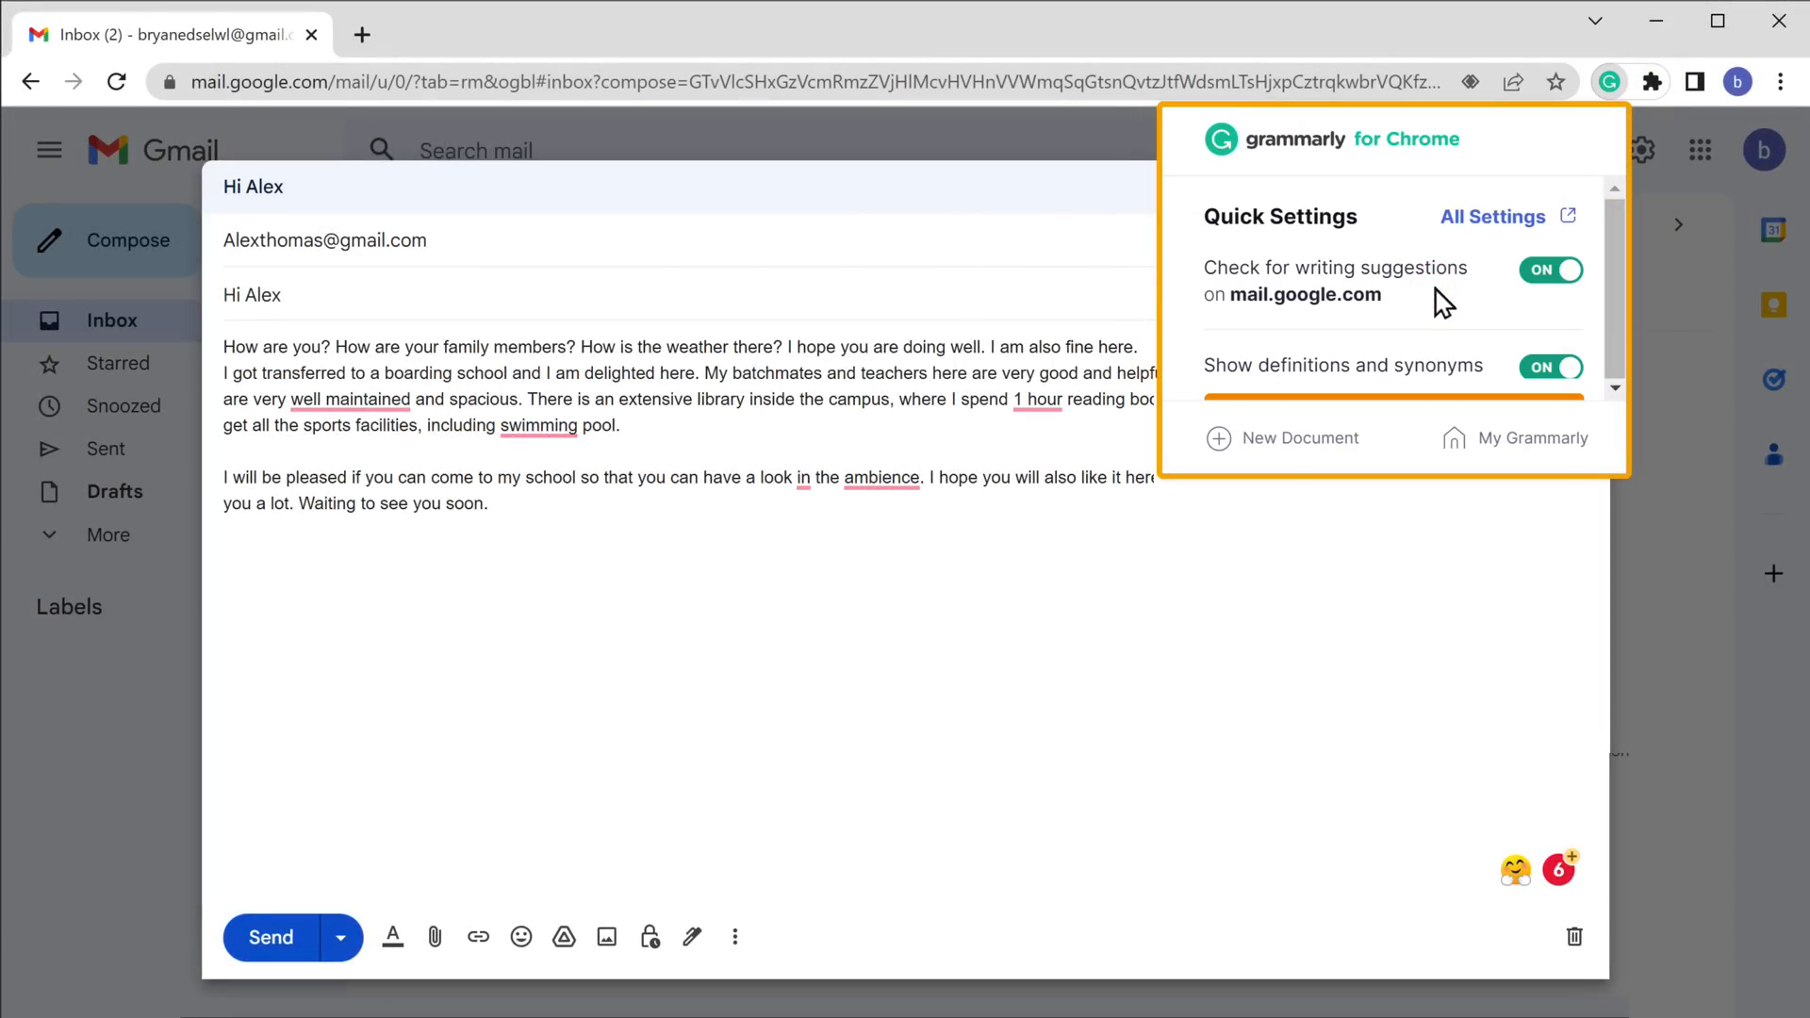Open Google Keep side panel icon
The height and width of the screenshot is (1018, 1810).
(1773, 304)
